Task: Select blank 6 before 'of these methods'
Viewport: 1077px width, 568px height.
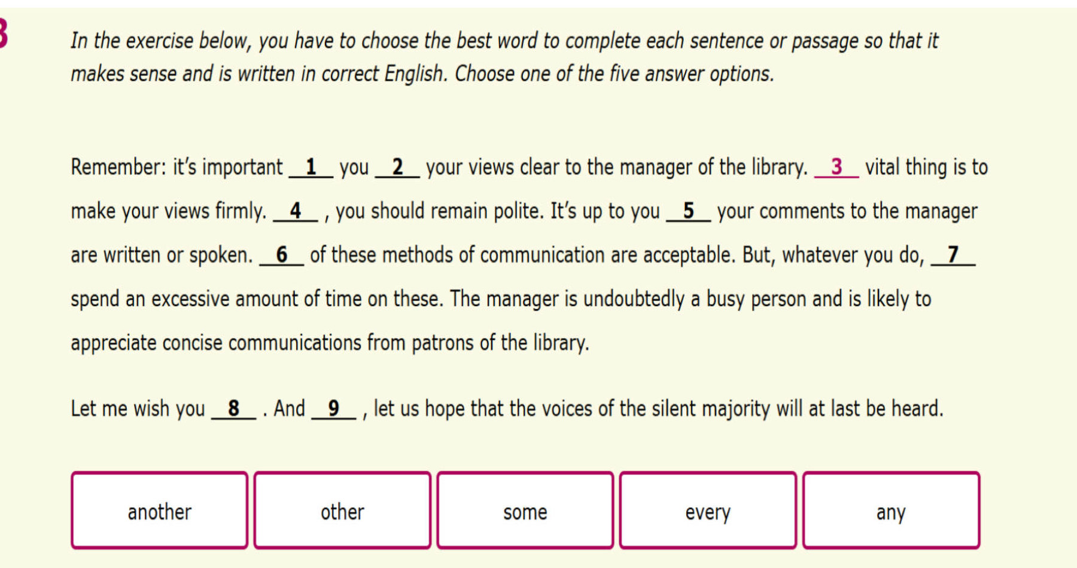Action: [x=282, y=255]
